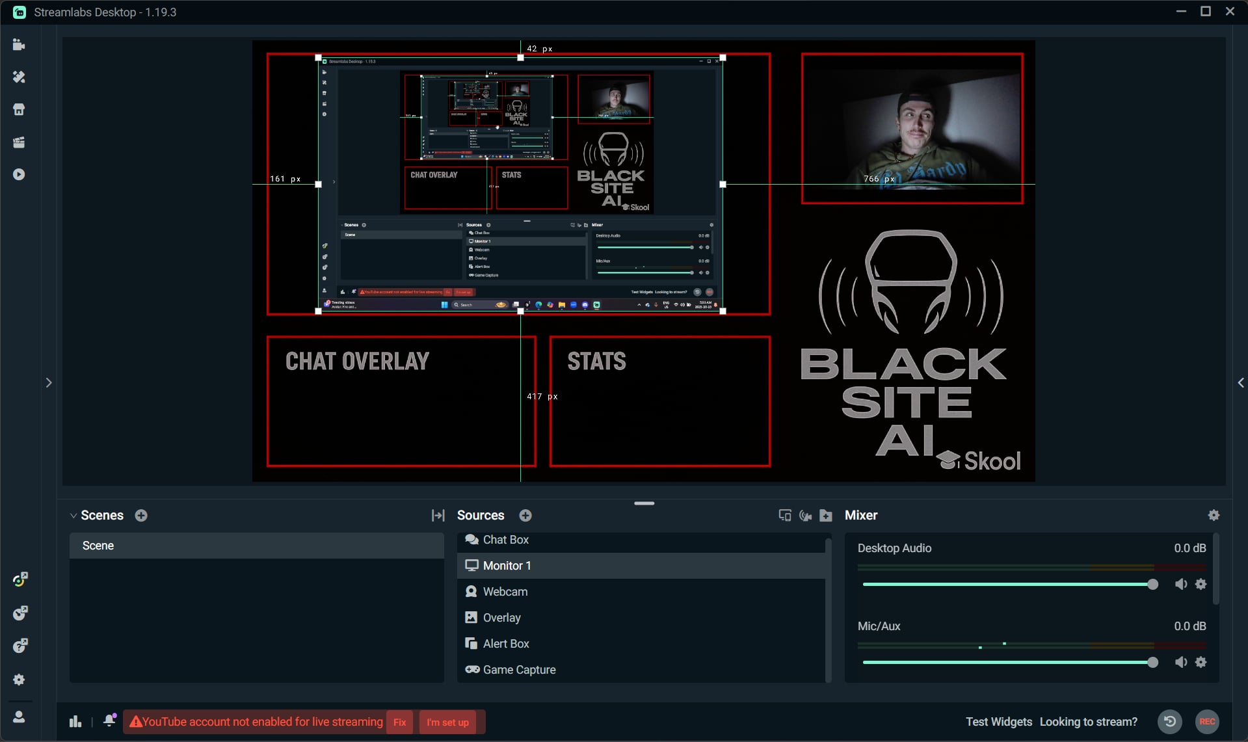Open the middle external tool icon in sidebar
This screenshot has height=742, width=1248.
point(20,613)
